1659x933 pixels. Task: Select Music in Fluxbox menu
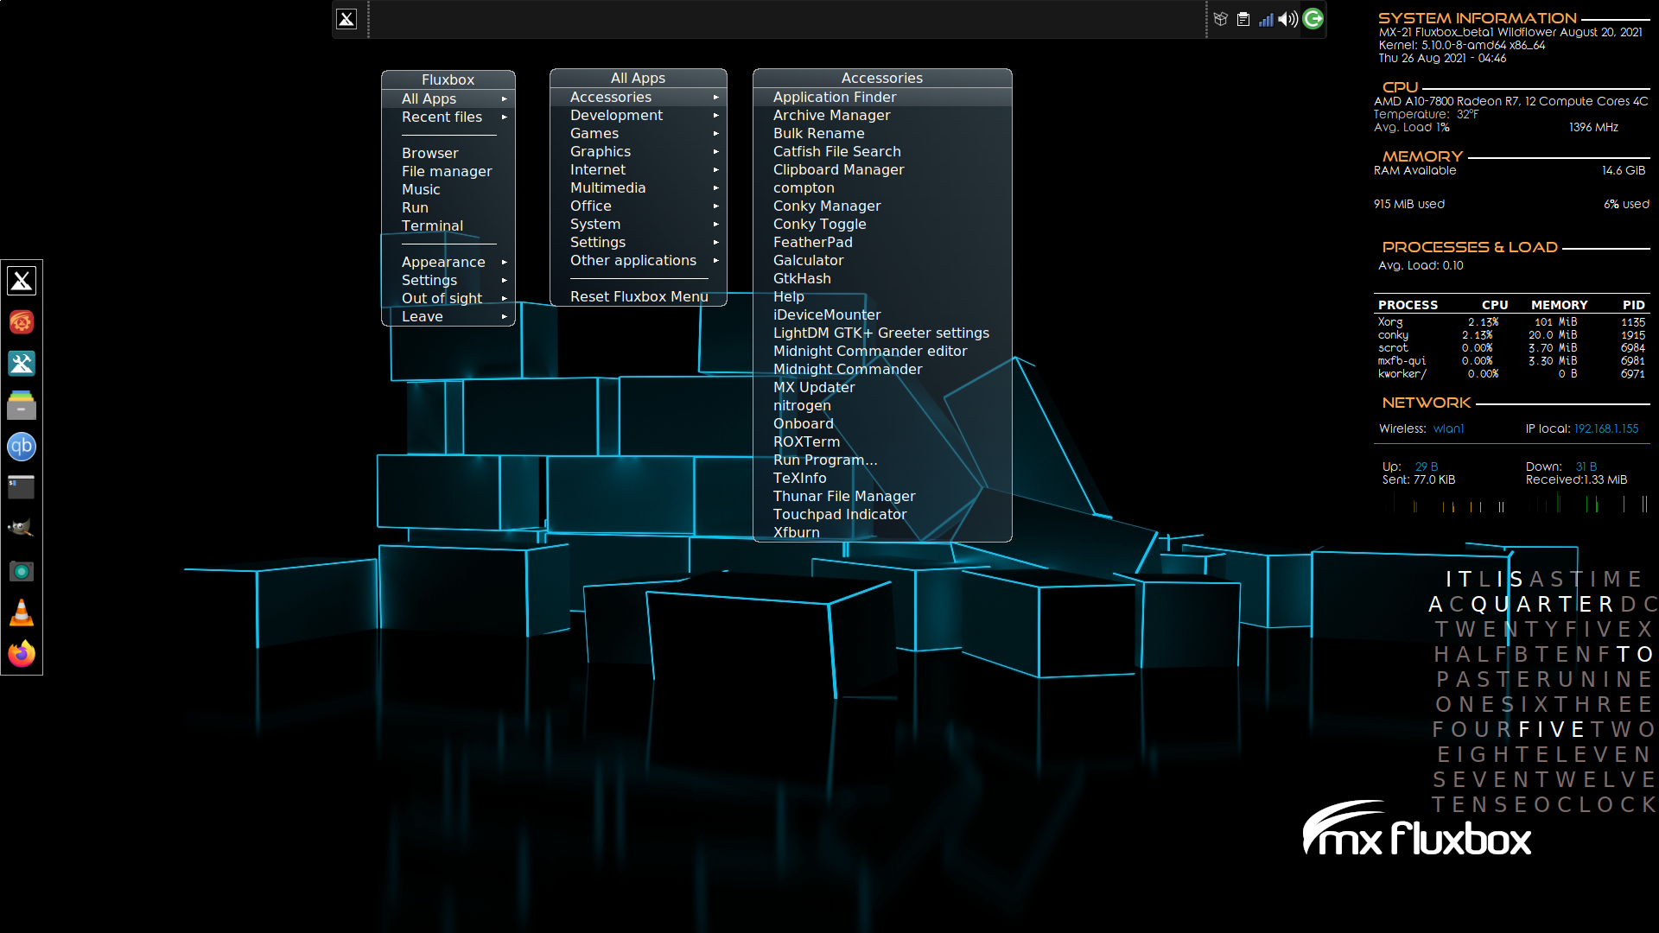pyautogui.click(x=448, y=190)
